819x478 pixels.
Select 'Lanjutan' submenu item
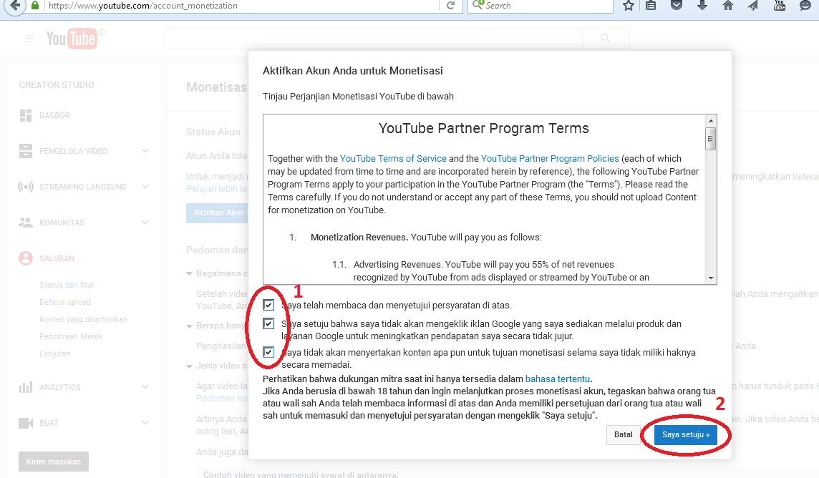54,353
